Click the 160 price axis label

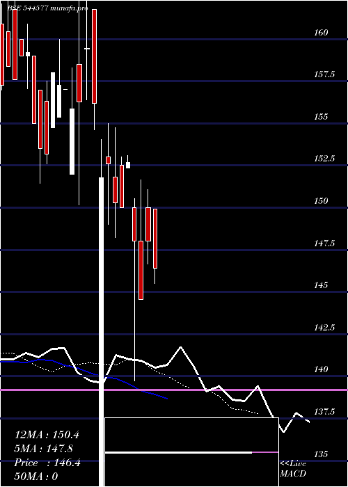click(320, 32)
